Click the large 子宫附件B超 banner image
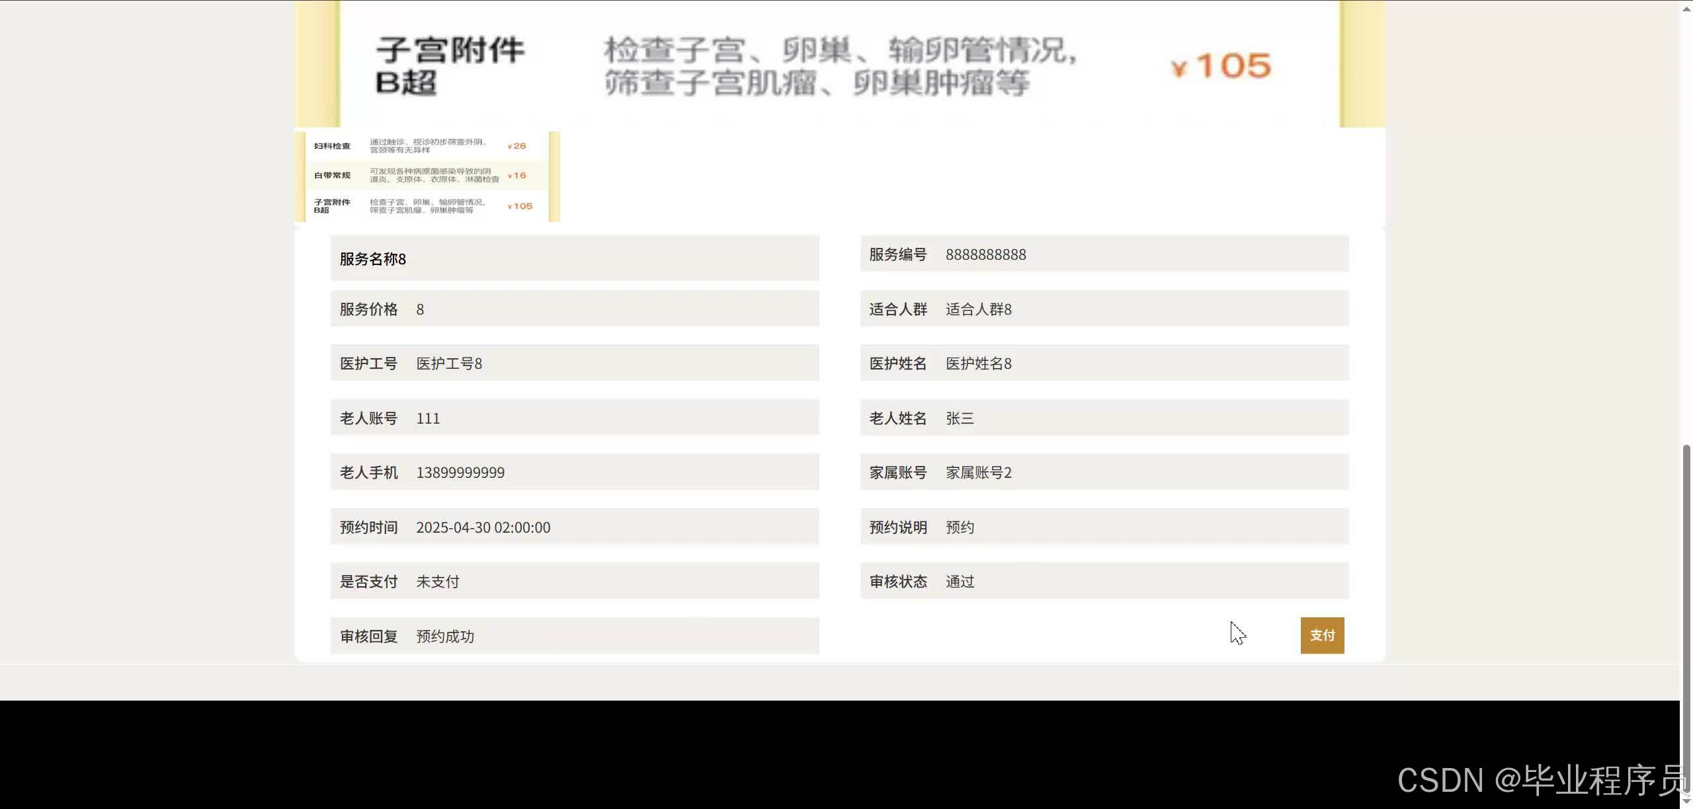The image size is (1693, 809). [x=839, y=64]
